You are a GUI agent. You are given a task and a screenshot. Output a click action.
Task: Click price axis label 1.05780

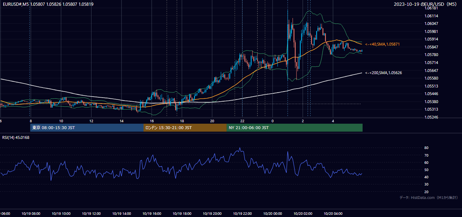coord(432,55)
